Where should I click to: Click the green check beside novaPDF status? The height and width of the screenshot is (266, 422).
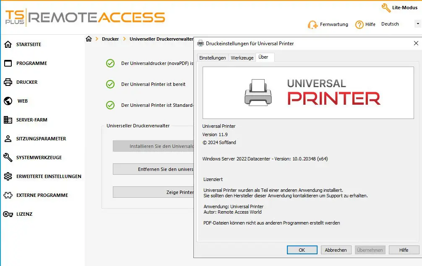(x=110, y=63)
